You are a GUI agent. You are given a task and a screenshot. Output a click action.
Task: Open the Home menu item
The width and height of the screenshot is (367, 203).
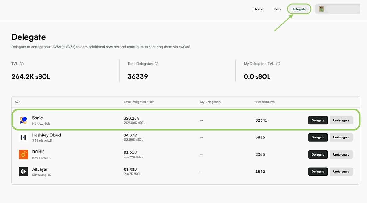(258, 9)
